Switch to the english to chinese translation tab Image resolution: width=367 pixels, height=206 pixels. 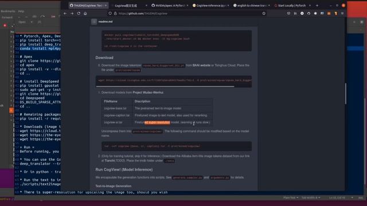[252, 5]
